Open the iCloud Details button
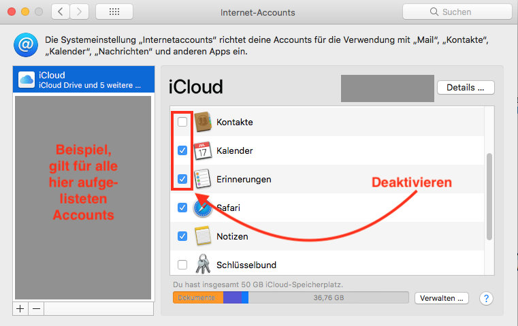 coord(466,88)
